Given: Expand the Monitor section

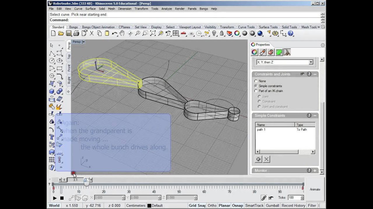Looking at the screenshot, I should point(315,171).
